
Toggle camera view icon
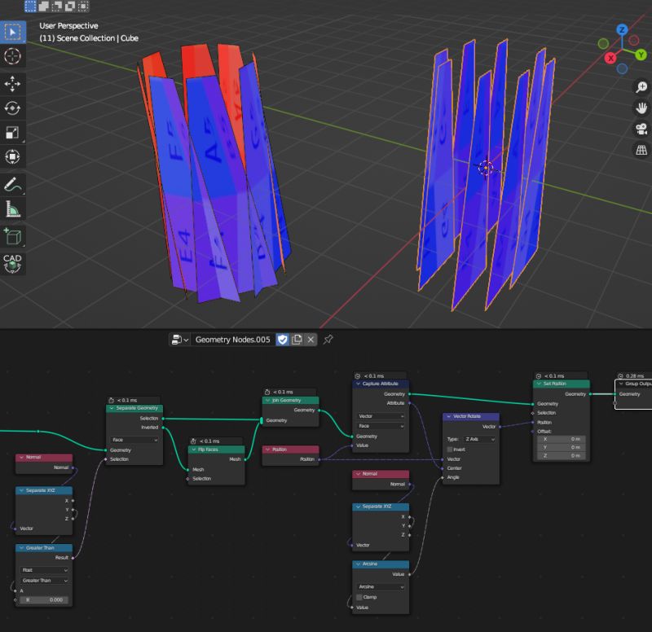[x=641, y=129]
